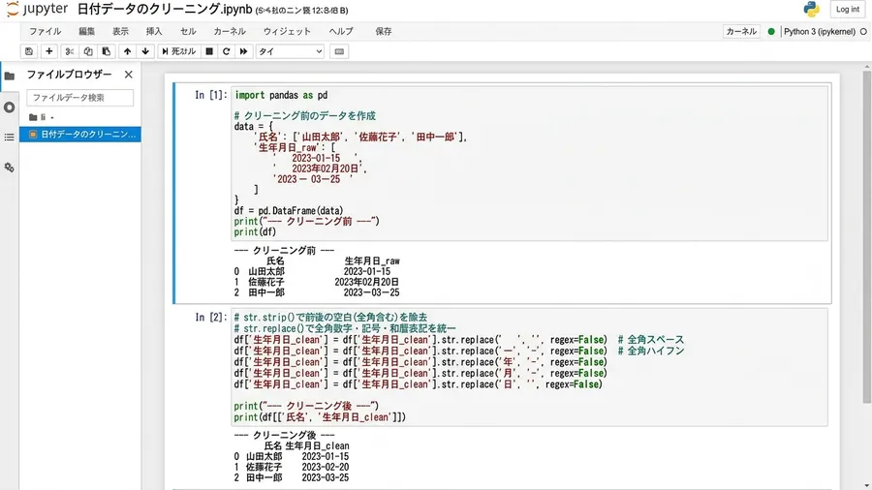Click the notebook title 日付データのクリーニング.ipynb
Image resolution: width=872 pixels, height=490 pixels.
(165, 10)
